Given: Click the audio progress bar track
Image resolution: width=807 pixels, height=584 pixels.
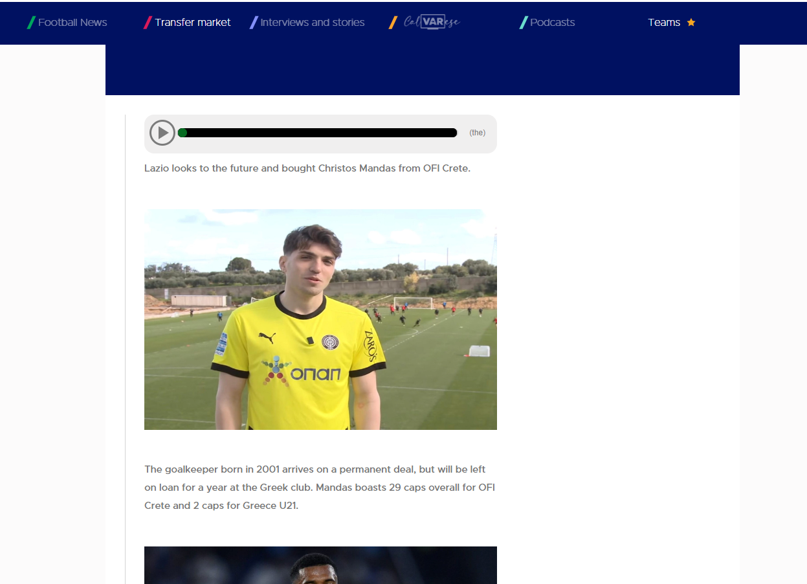Looking at the screenshot, I should 318,133.
